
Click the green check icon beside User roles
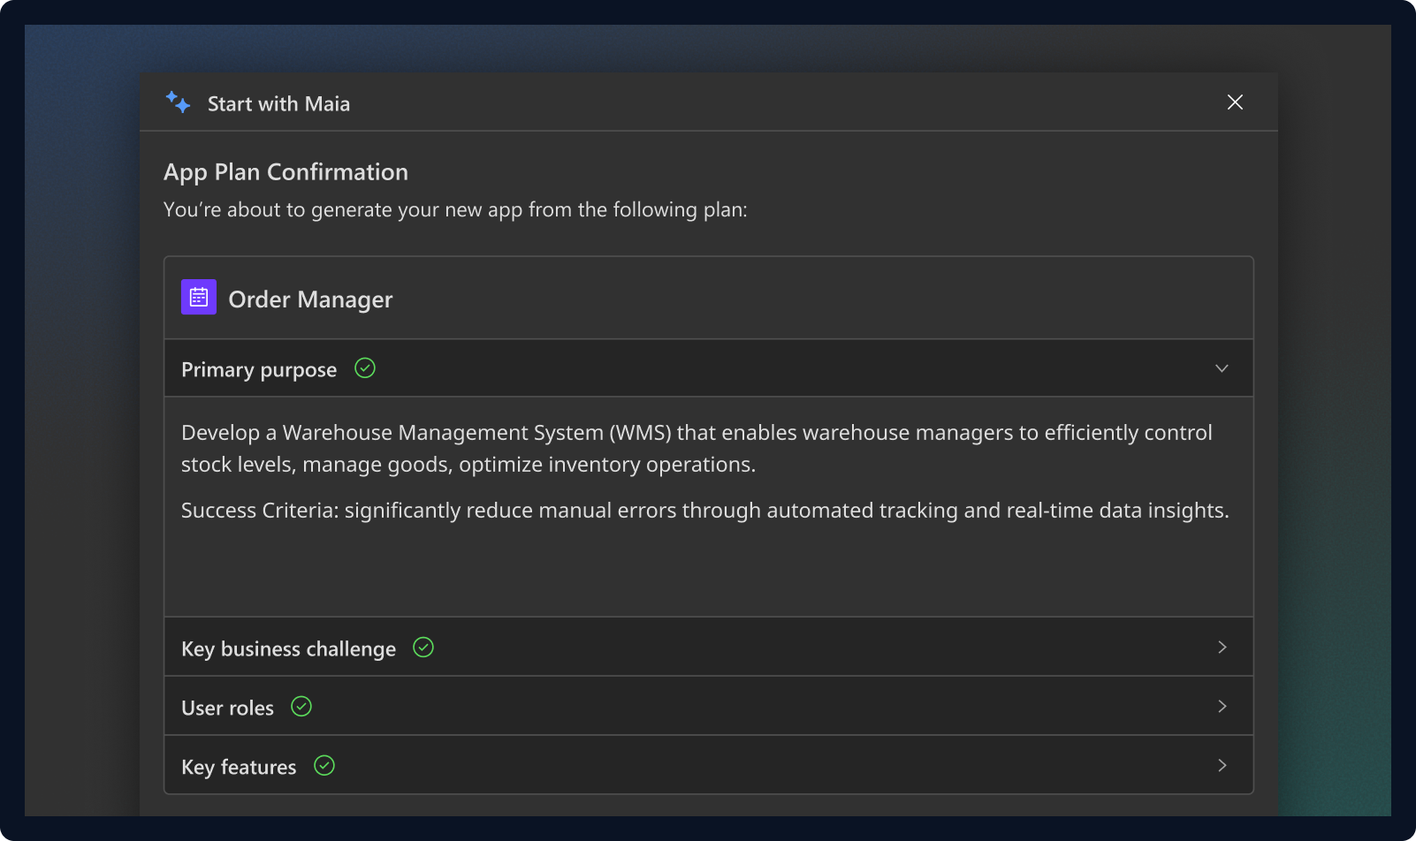pyautogui.click(x=301, y=707)
